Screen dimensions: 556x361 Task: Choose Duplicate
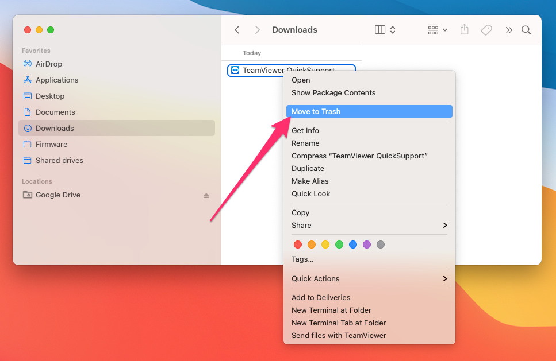pos(369,169)
